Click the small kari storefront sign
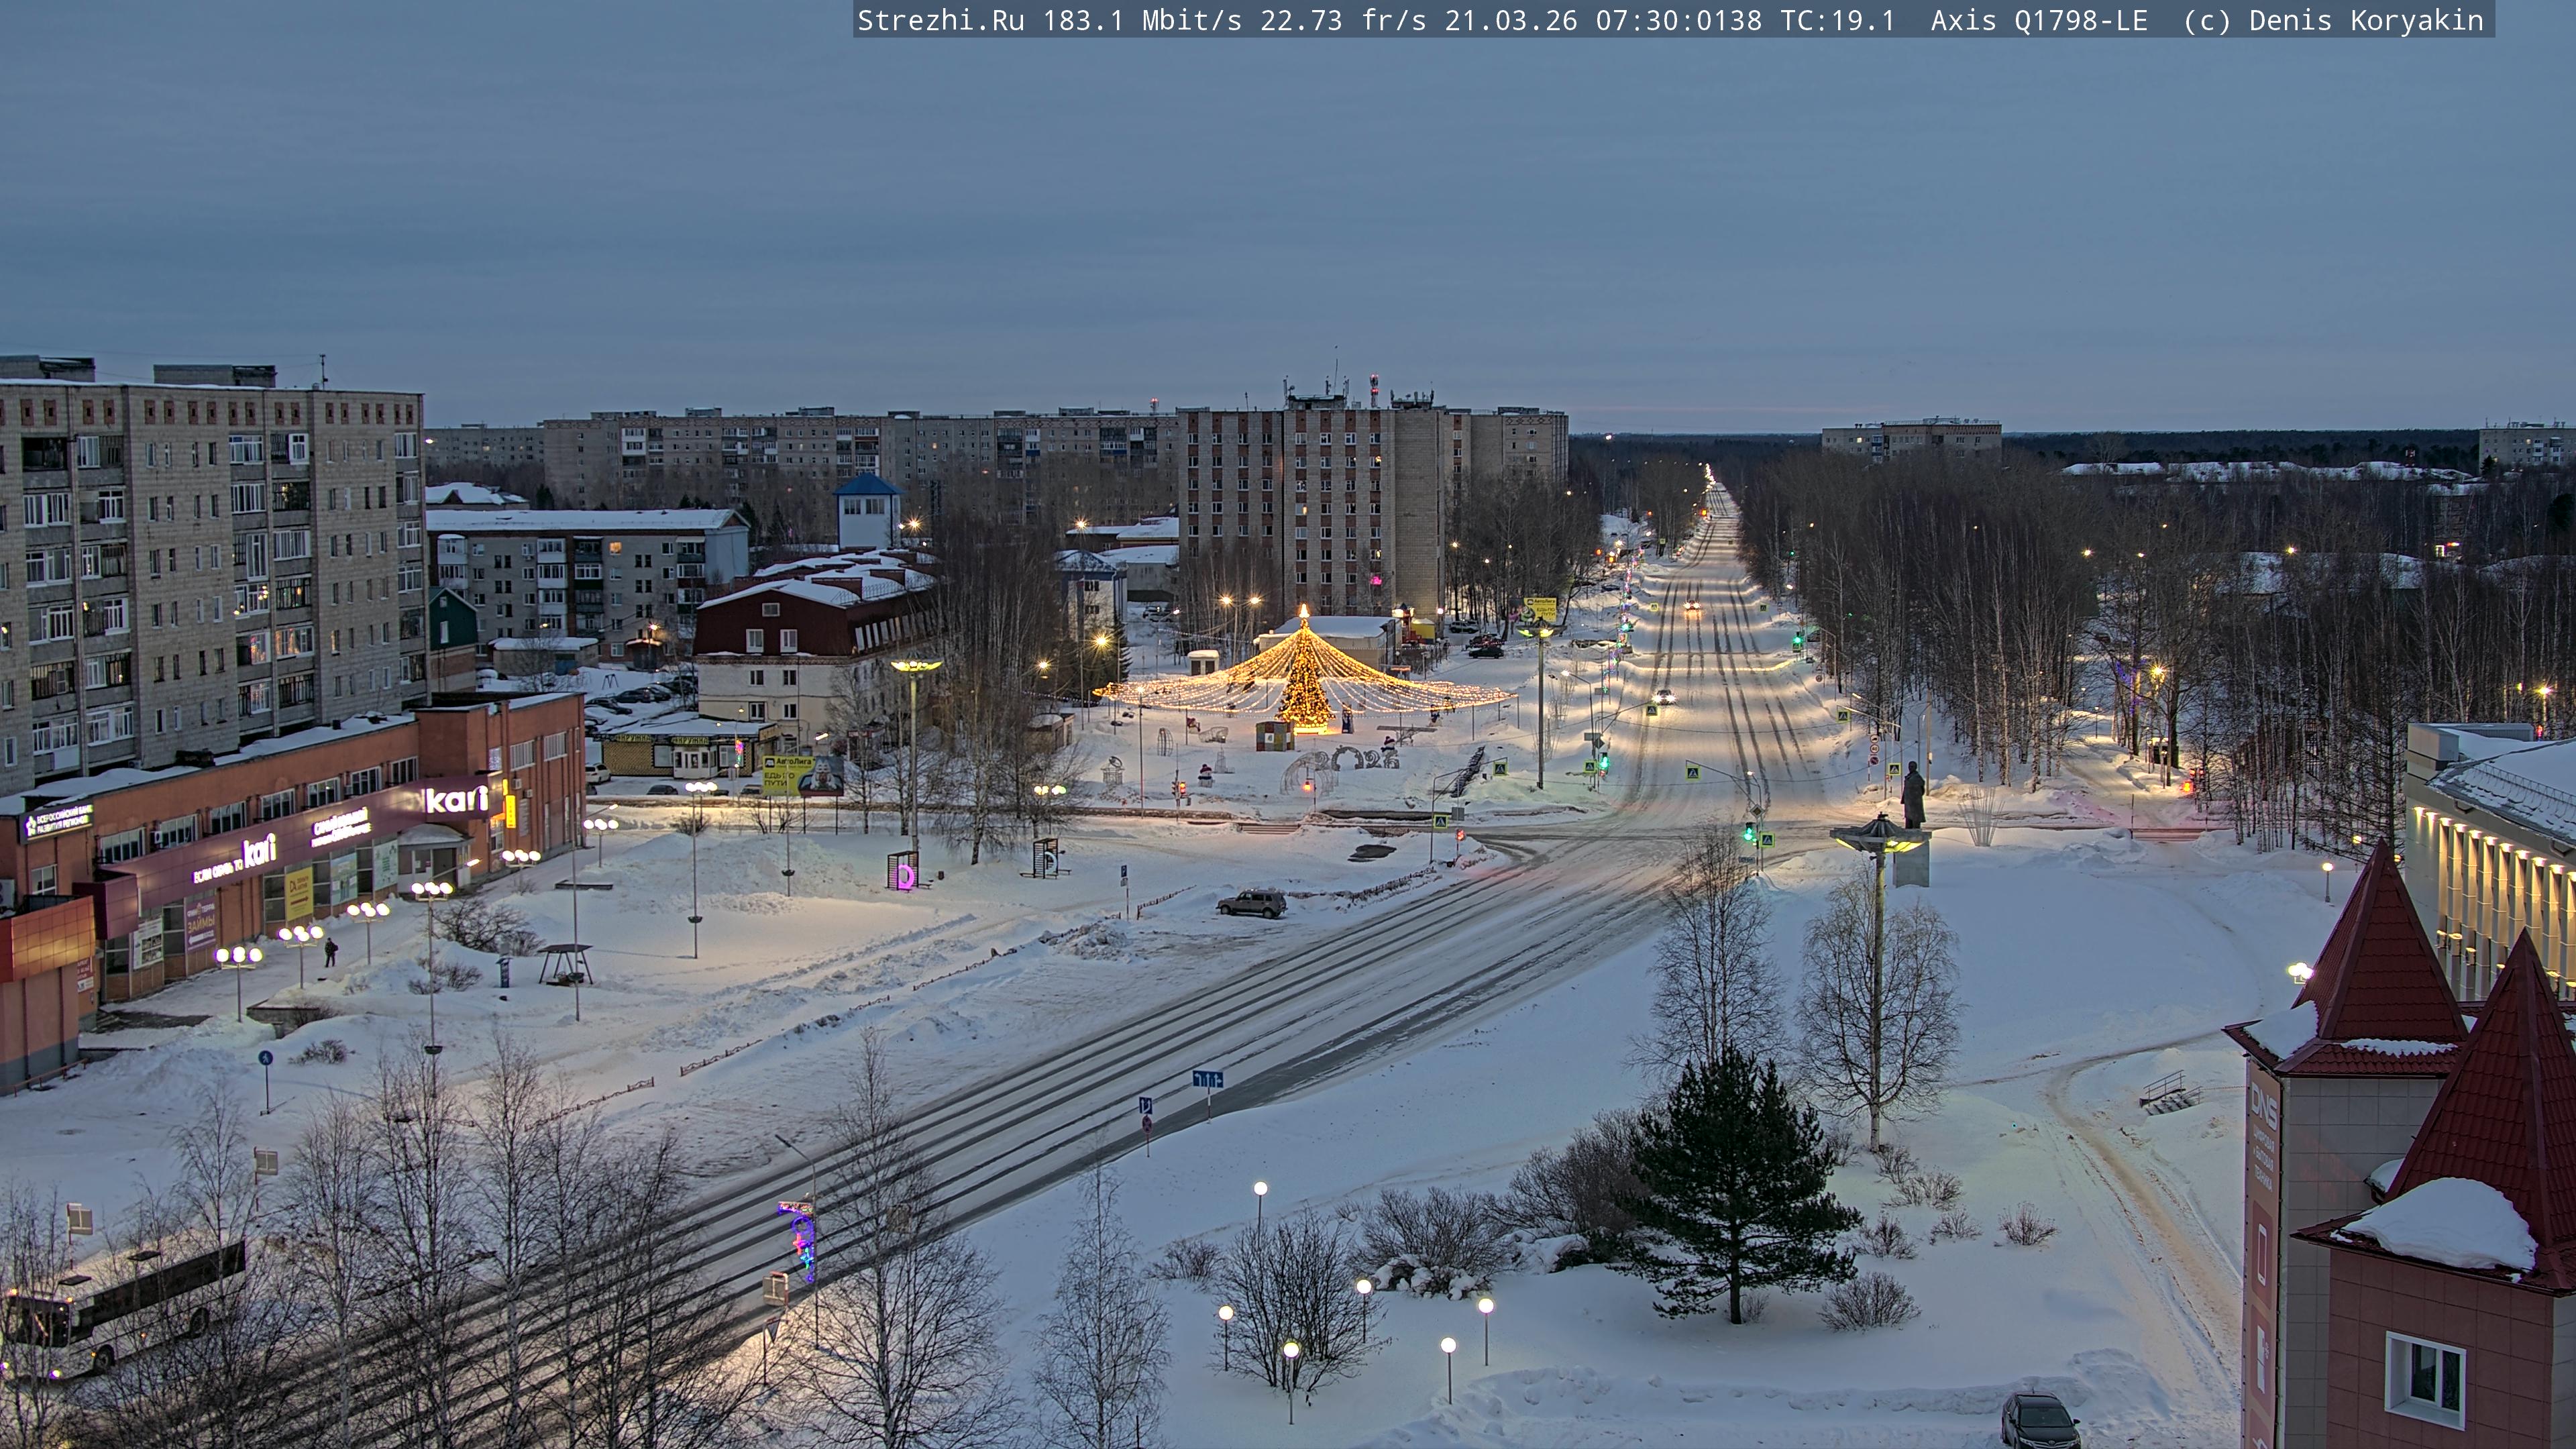 259,851
